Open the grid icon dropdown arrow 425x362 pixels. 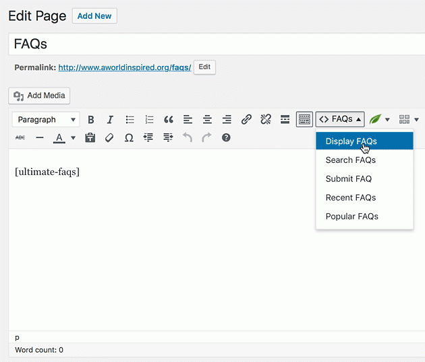[x=417, y=120]
